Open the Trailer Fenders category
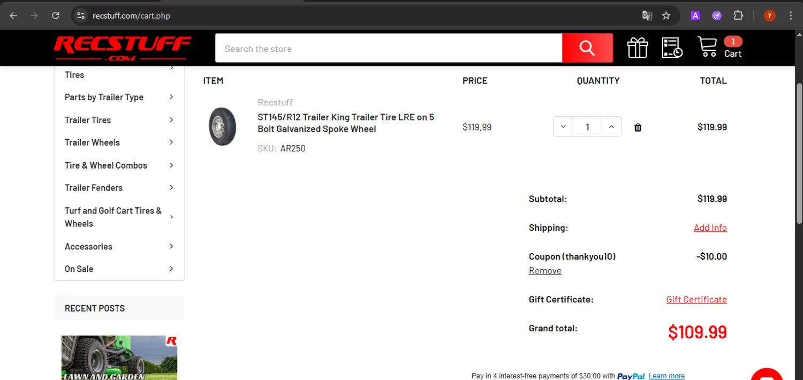 point(94,188)
